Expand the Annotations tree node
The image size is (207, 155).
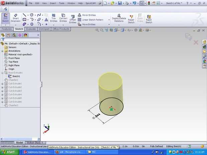(x=2, y=51)
